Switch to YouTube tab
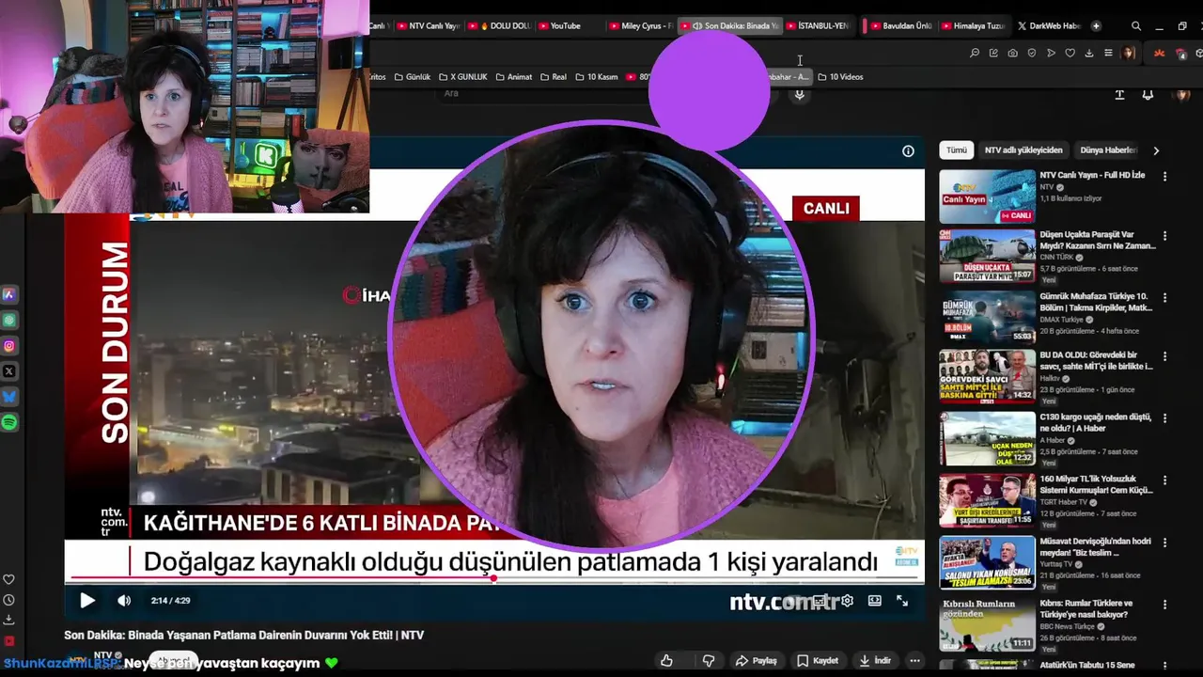 (571, 25)
